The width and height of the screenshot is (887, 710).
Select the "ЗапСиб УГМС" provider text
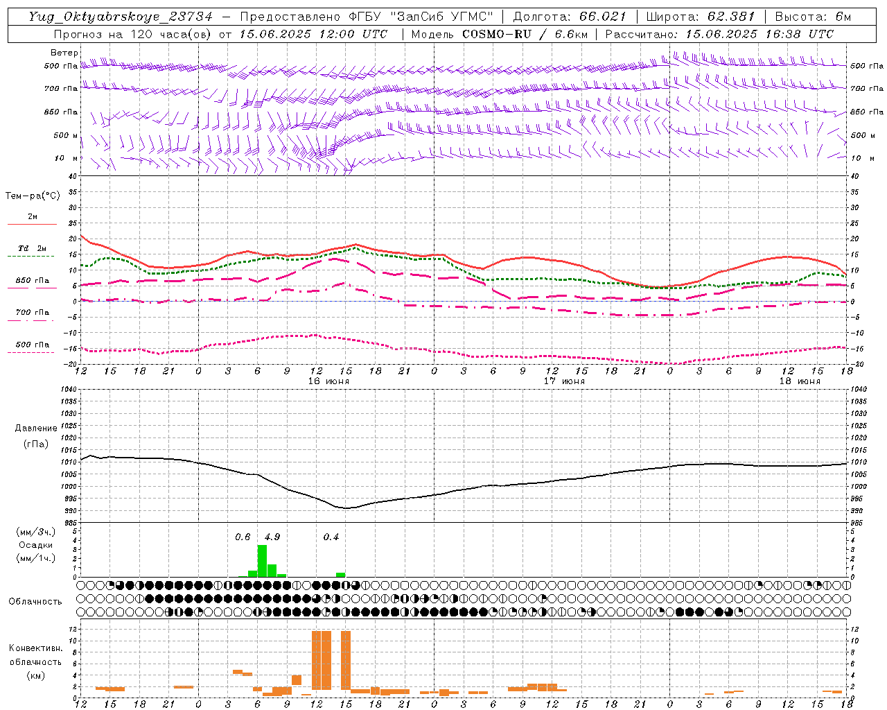coord(441,17)
